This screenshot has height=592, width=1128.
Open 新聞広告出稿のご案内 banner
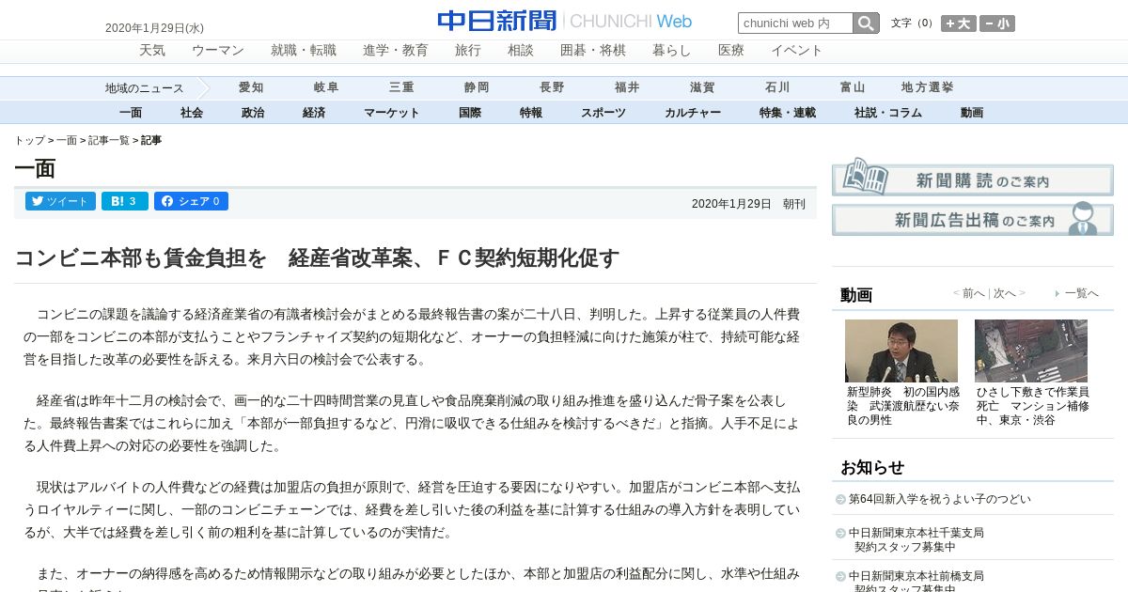click(x=972, y=218)
